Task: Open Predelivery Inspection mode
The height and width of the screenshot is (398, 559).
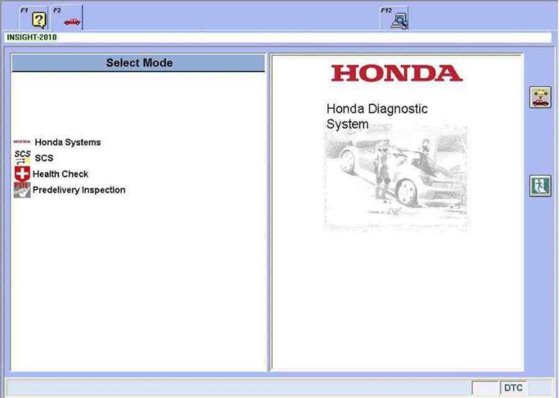Action: click(x=79, y=189)
